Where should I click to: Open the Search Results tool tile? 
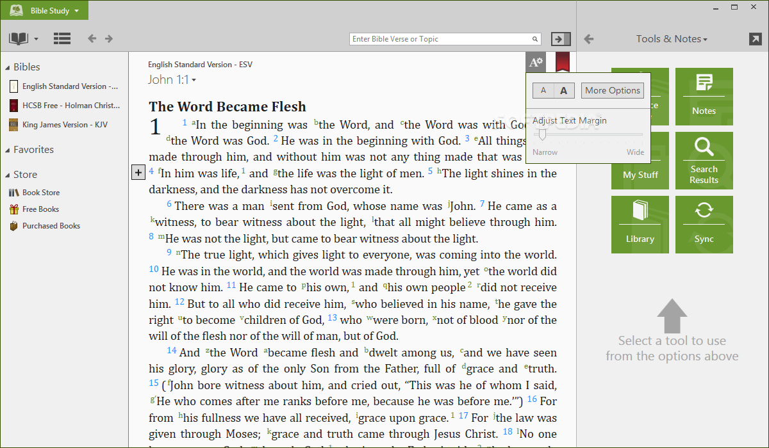coord(704,161)
